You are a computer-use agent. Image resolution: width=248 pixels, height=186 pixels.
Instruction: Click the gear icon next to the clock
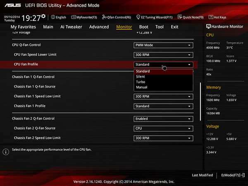tap(43, 16)
